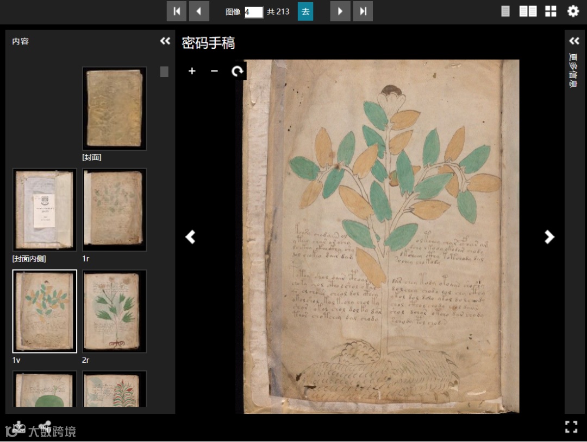Open settings gear

[x=573, y=11]
